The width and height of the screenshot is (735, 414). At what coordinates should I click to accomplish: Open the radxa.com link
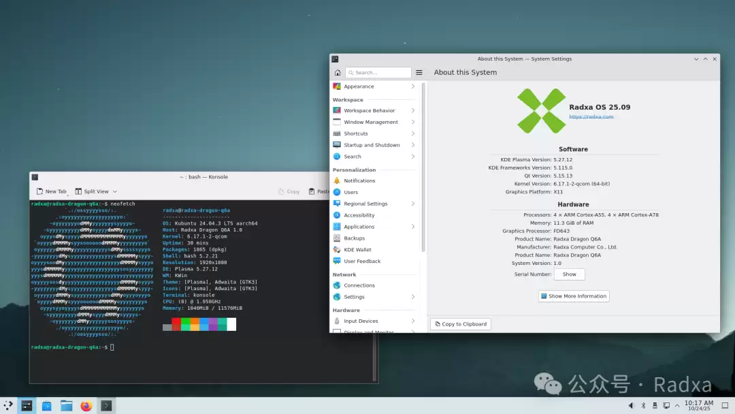click(591, 116)
